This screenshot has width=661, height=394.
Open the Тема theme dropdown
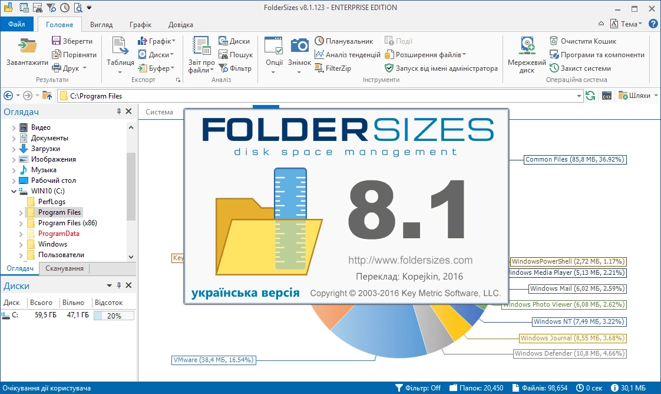(626, 24)
